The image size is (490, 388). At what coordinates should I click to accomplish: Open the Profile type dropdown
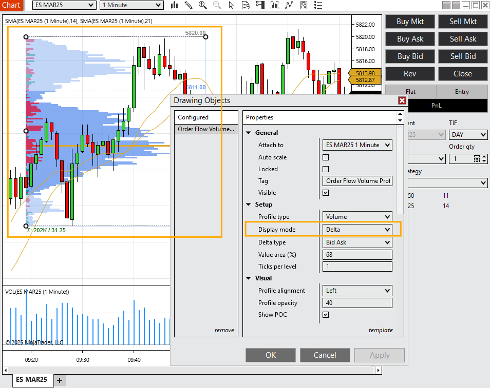[x=357, y=217]
